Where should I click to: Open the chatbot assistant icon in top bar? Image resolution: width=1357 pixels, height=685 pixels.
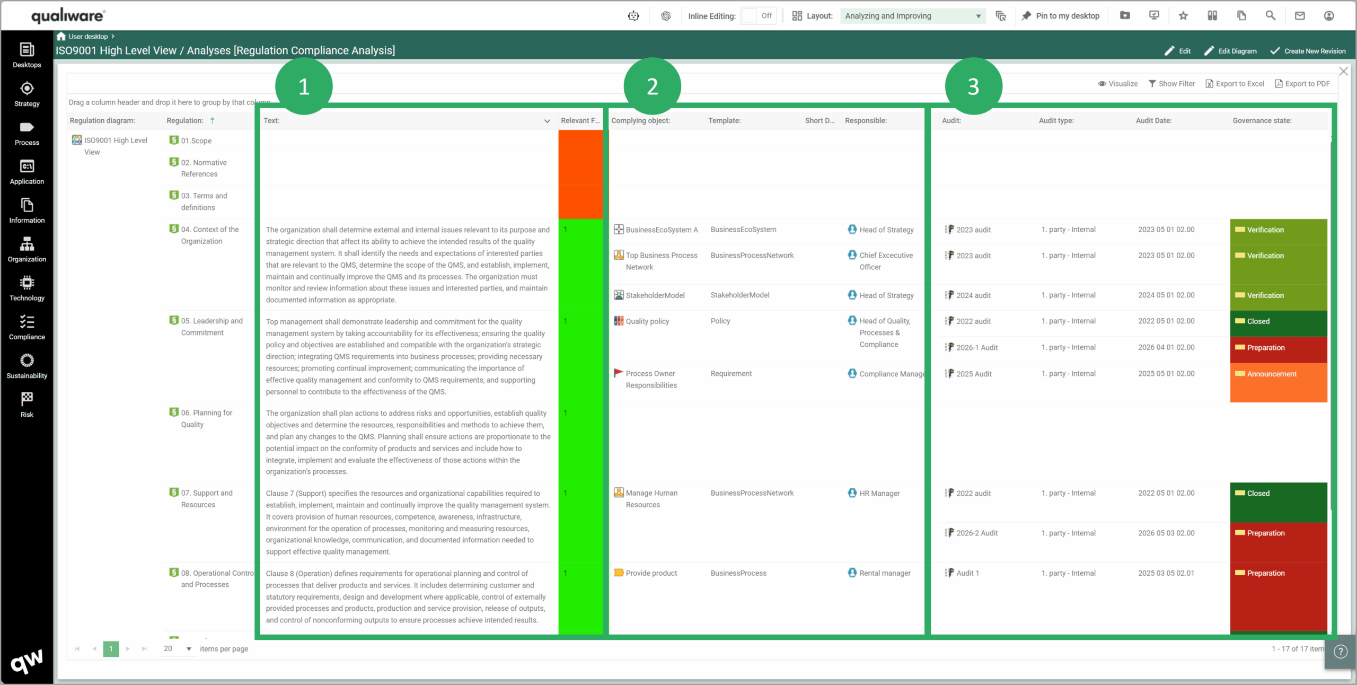click(633, 16)
